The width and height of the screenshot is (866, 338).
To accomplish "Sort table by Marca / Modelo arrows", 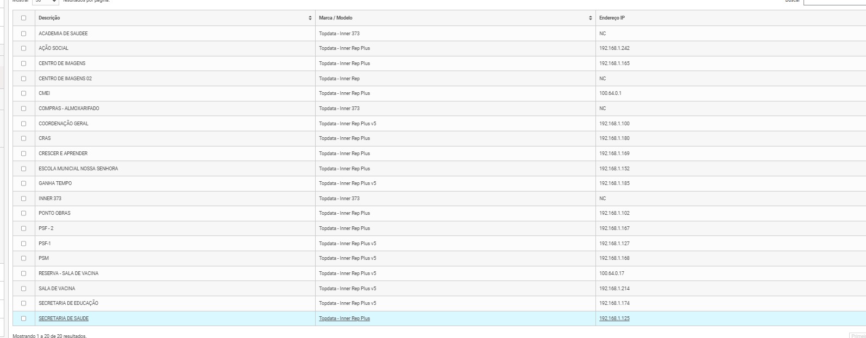I will tap(590, 18).
